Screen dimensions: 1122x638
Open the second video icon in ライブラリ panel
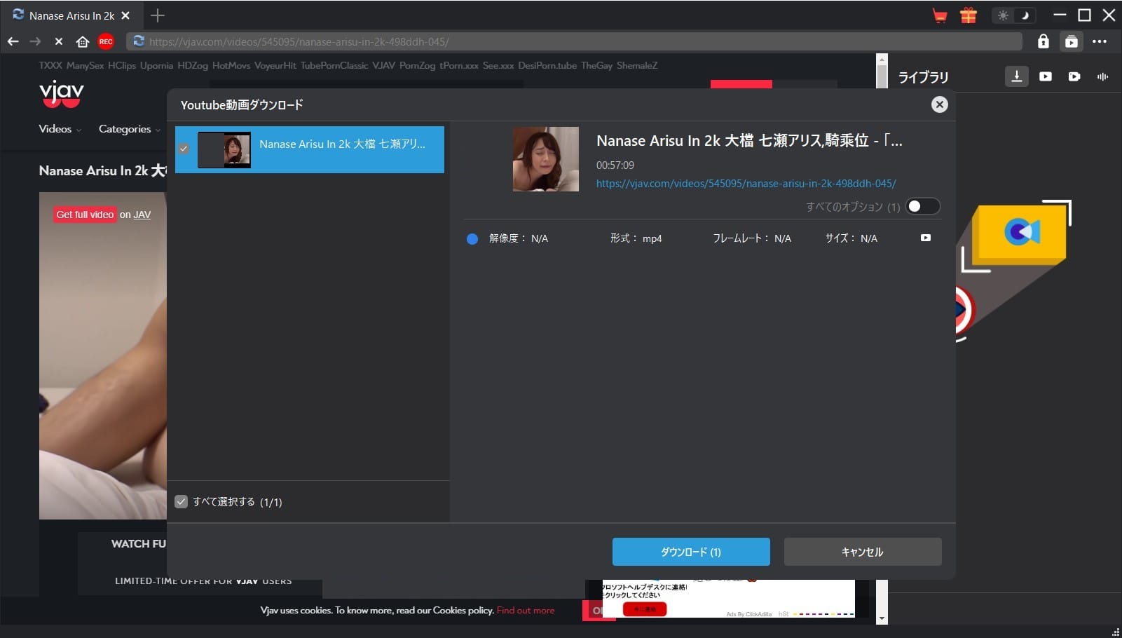[x=1046, y=76]
